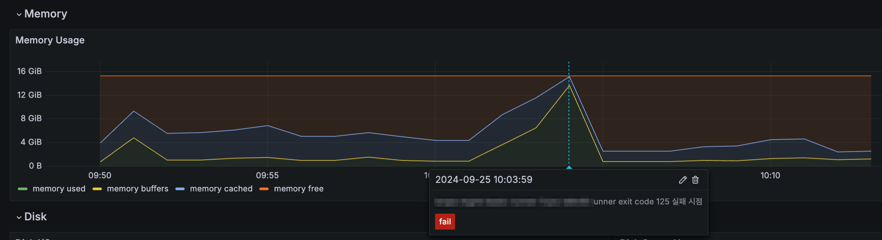Click the red fail tag

445,222
